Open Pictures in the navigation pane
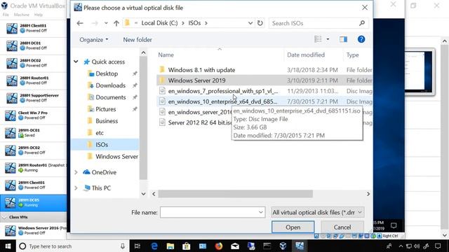Screen dimensions: 449x252 click(105, 109)
